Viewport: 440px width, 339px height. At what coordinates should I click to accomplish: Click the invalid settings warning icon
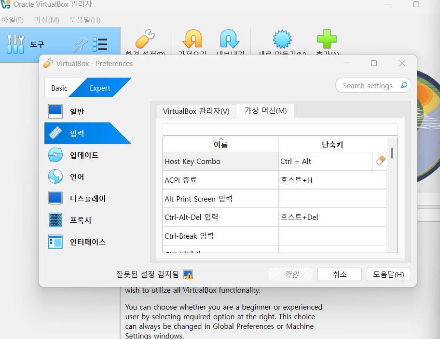point(188,274)
